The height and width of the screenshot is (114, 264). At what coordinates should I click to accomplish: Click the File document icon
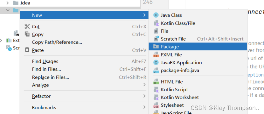click(x=156, y=31)
